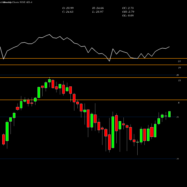This screenshot has width=187, height=187.
Task: Click axis label 21 below top orange line
Action: tap(179, 61)
